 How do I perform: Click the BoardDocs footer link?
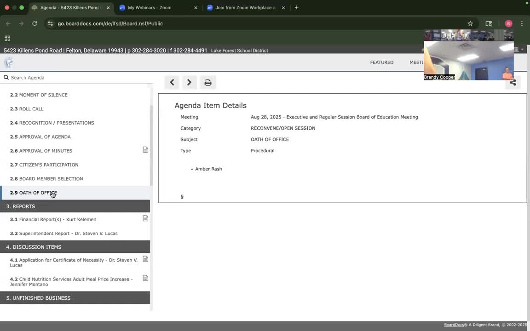point(454,325)
